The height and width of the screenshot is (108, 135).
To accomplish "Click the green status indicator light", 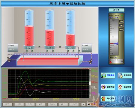I will coord(122,16).
